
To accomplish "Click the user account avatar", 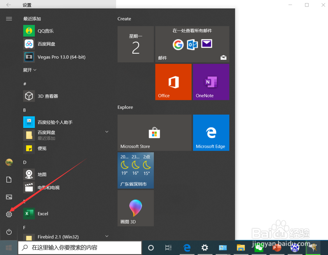I will (9, 162).
